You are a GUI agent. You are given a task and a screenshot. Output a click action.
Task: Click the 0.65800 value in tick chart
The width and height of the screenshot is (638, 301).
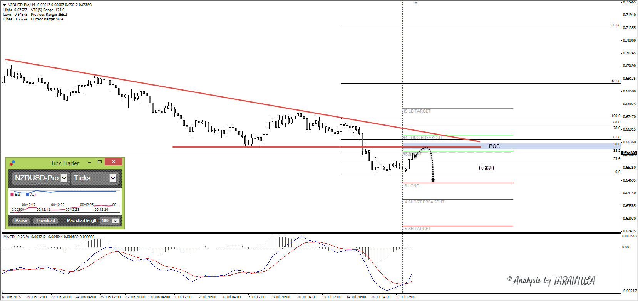[18, 210]
